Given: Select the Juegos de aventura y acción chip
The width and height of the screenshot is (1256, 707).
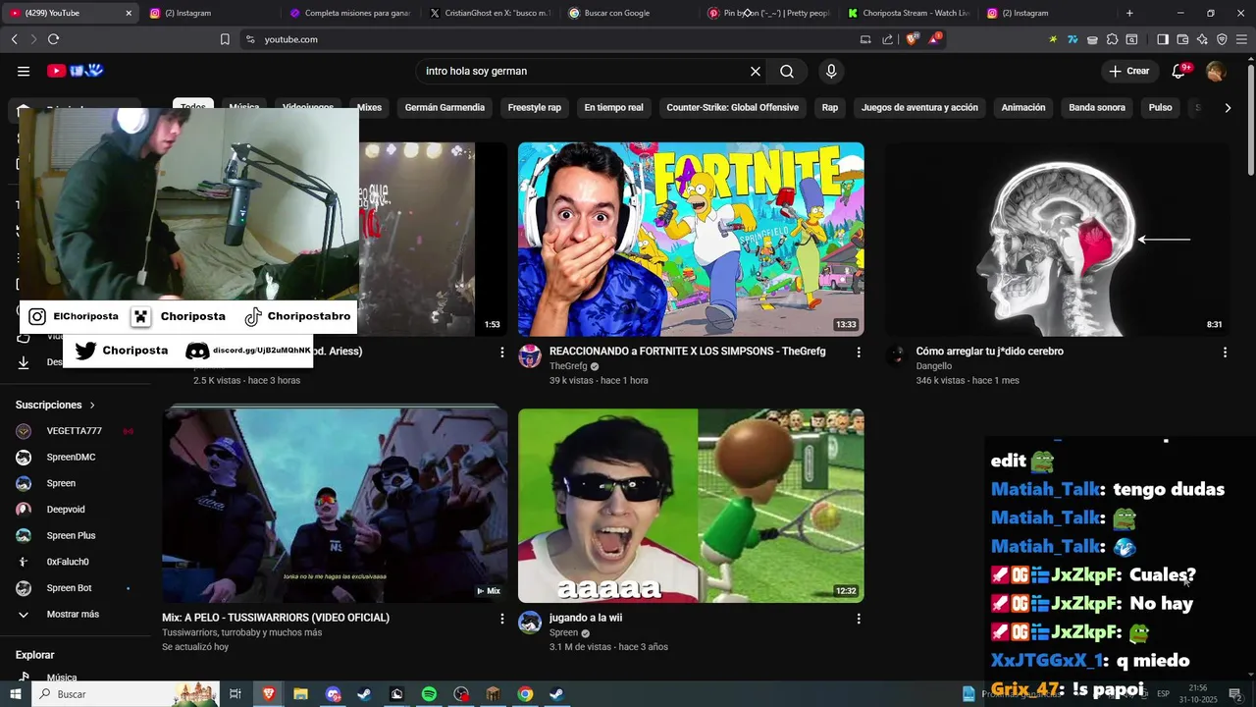Looking at the screenshot, I should click(919, 108).
